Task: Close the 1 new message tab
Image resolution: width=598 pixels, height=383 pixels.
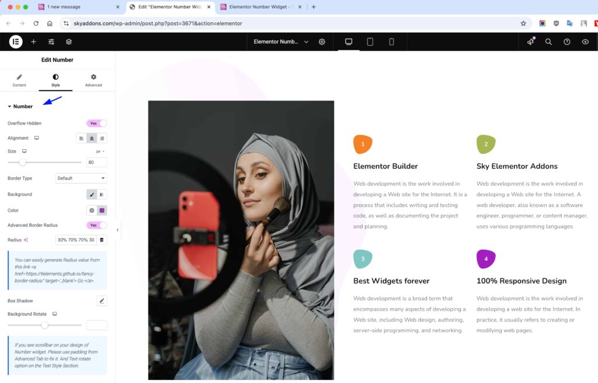Action: point(117,7)
